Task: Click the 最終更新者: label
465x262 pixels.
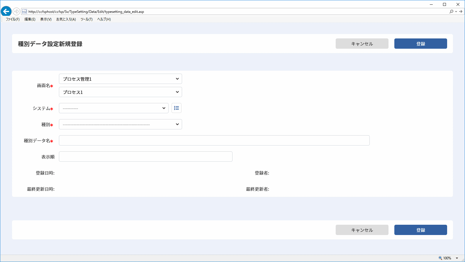Action: coord(257,189)
